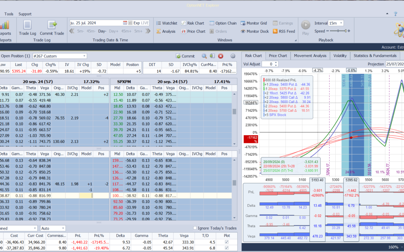Screen dimensions: 404x252
Task: Open the RSS Feed window
Action: (x=284, y=31)
